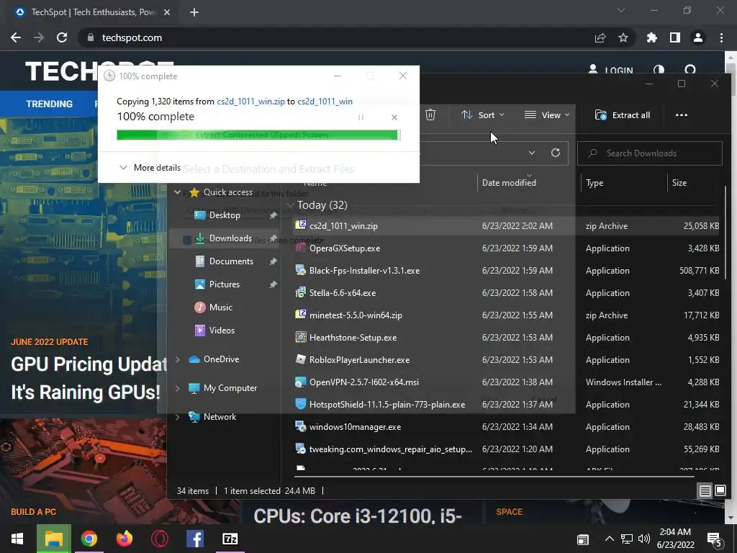
Task: Select OperaGXSetup.exe in the list
Action: pos(506,248)
